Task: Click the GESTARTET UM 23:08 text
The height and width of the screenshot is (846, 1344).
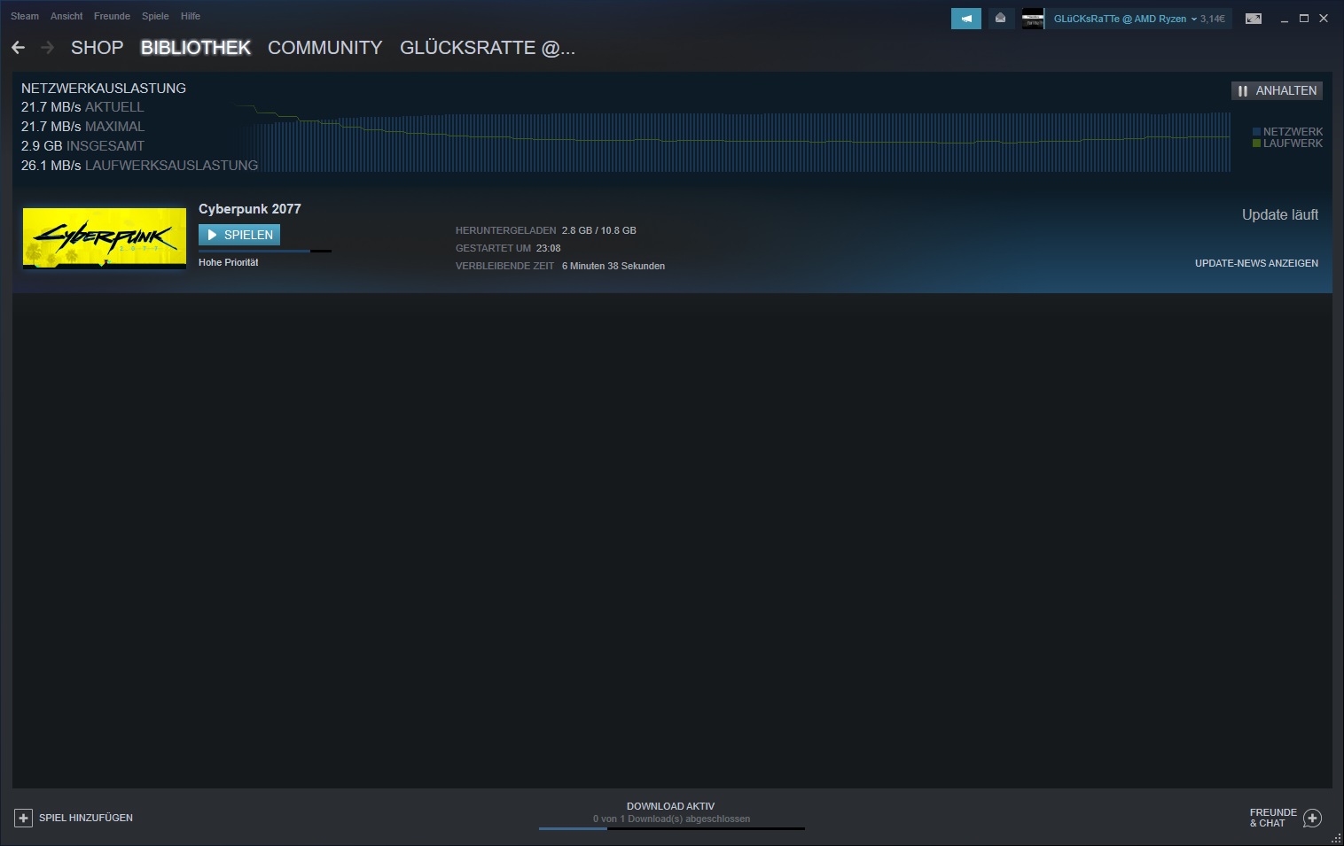Action: click(508, 248)
